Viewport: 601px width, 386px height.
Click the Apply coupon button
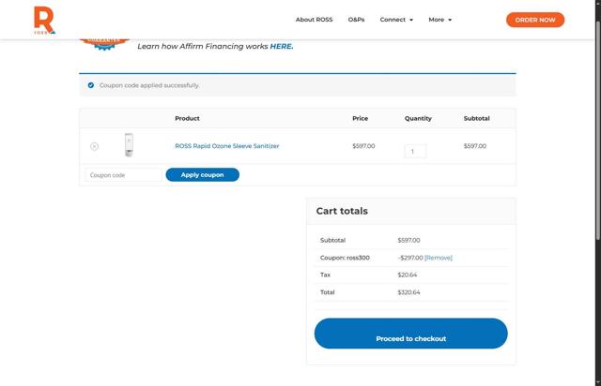[203, 175]
